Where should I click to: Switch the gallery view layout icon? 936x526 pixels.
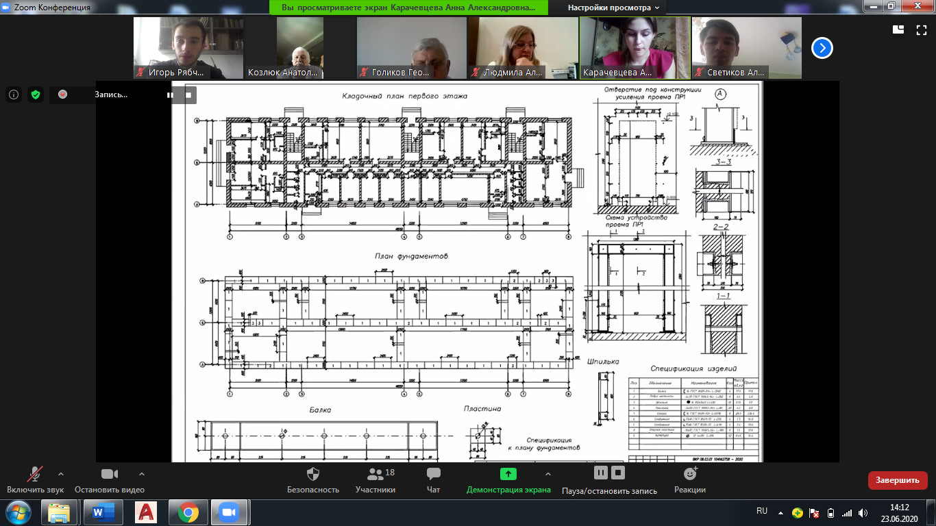pos(898,29)
